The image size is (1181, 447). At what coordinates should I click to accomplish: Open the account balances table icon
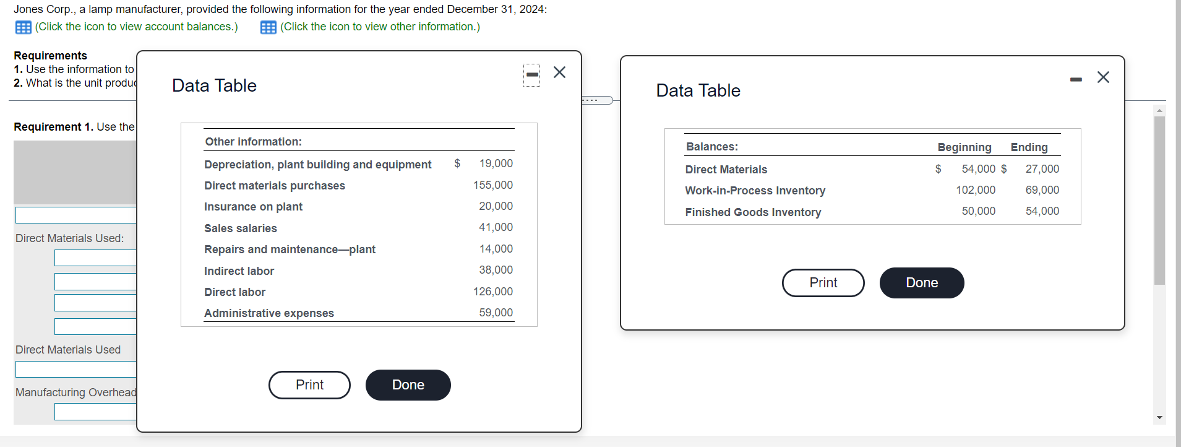click(x=24, y=27)
